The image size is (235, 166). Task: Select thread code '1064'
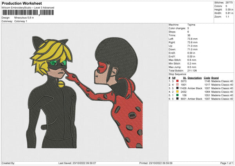207,92
